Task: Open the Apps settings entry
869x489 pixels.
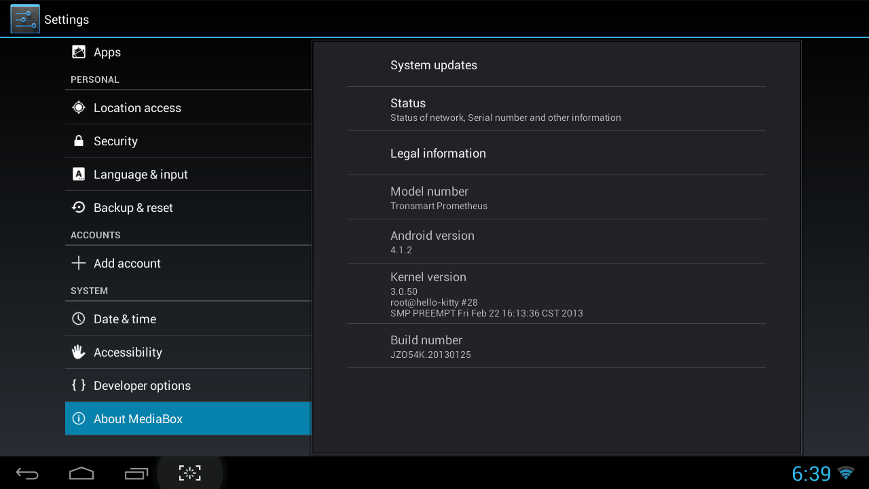Action: pyautogui.click(x=188, y=52)
